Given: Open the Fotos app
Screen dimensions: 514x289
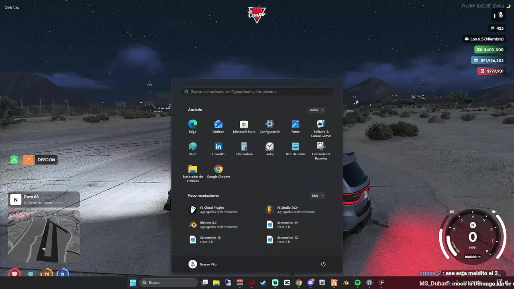Looking at the screenshot, I should click(x=296, y=126).
